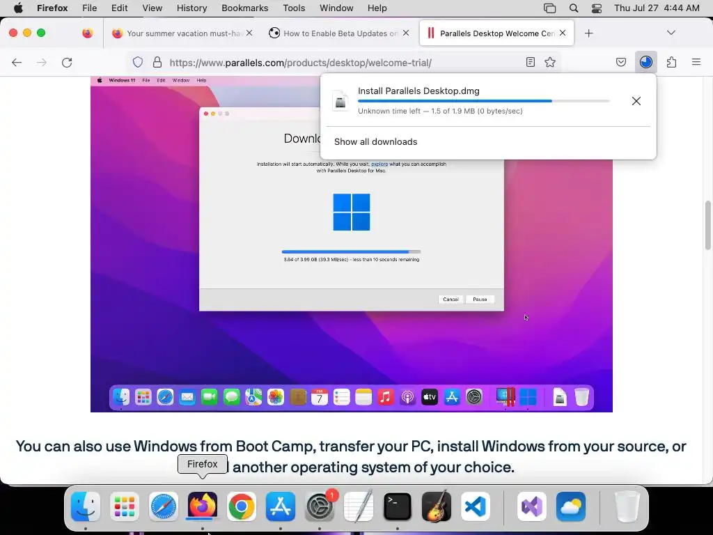Viewport: 713px width, 535px height.
Task: Close the Your summer vacation tab
Action: point(249,33)
